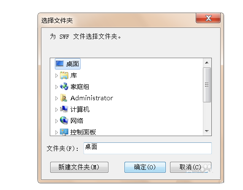Click the 新建文件夹(M) button
The image size is (243, 190).
tap(79, 167)
